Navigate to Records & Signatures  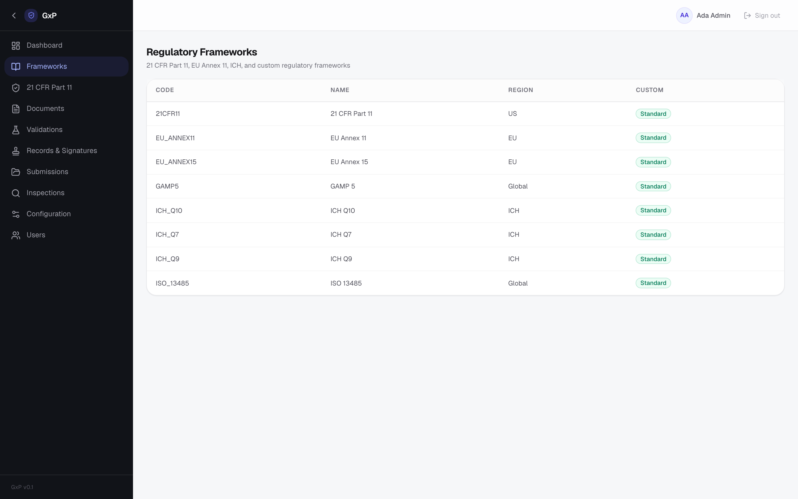(x=66, y=151)
